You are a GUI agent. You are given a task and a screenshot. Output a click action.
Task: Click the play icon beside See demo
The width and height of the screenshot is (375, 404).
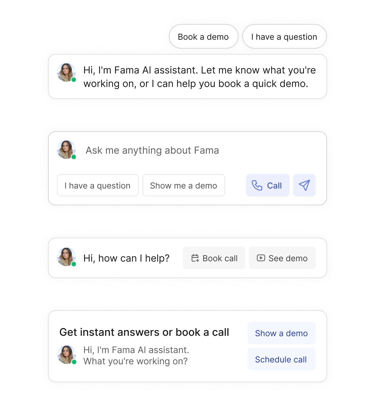[x=261, y=258]
